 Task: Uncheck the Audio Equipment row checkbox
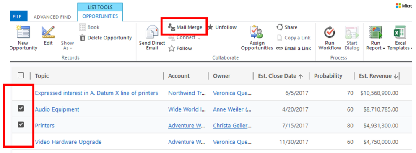[21, 108]
